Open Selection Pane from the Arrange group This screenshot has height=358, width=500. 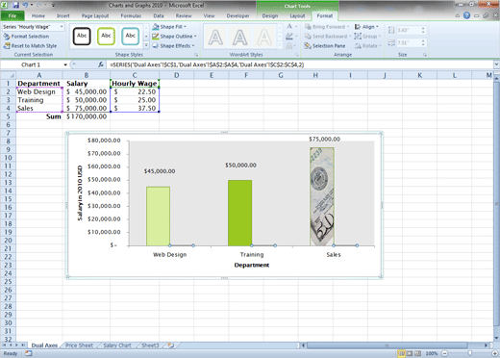pyautogui.click(x=325, y=46)
